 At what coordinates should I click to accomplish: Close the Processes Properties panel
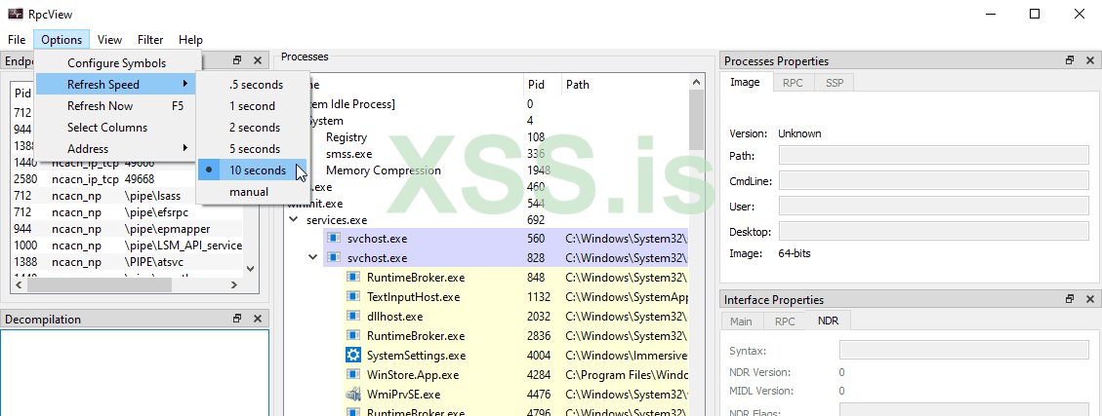click(x=1089, y=61)
